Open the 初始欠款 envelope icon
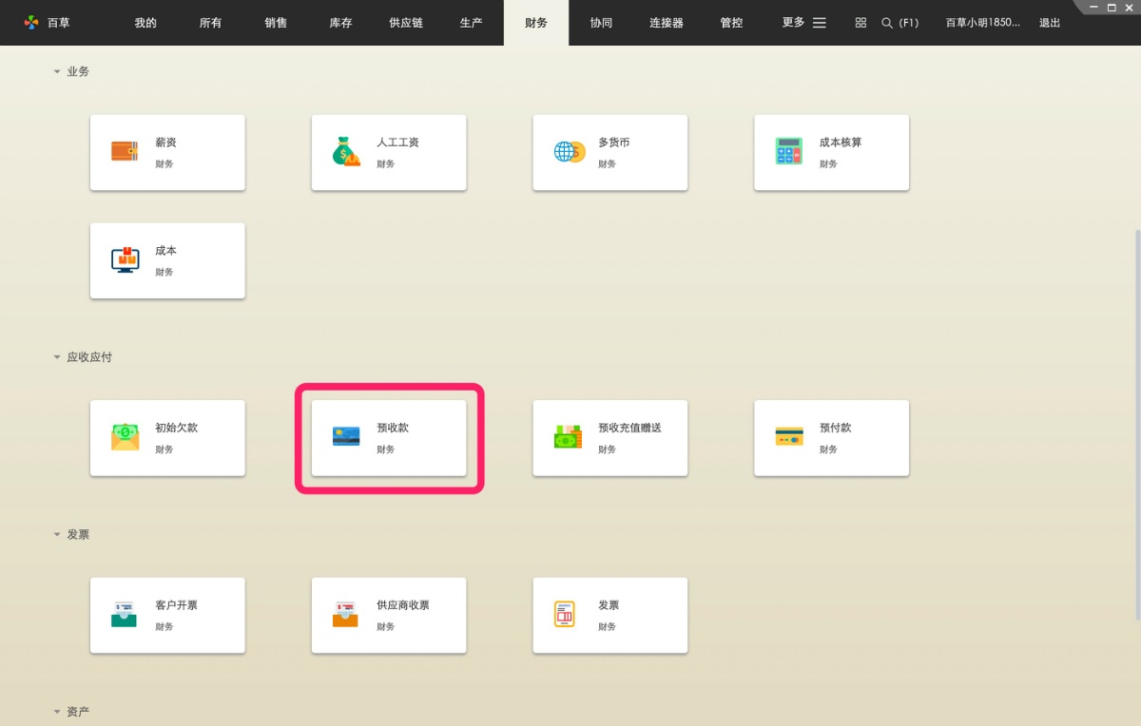 click(125, 436)
